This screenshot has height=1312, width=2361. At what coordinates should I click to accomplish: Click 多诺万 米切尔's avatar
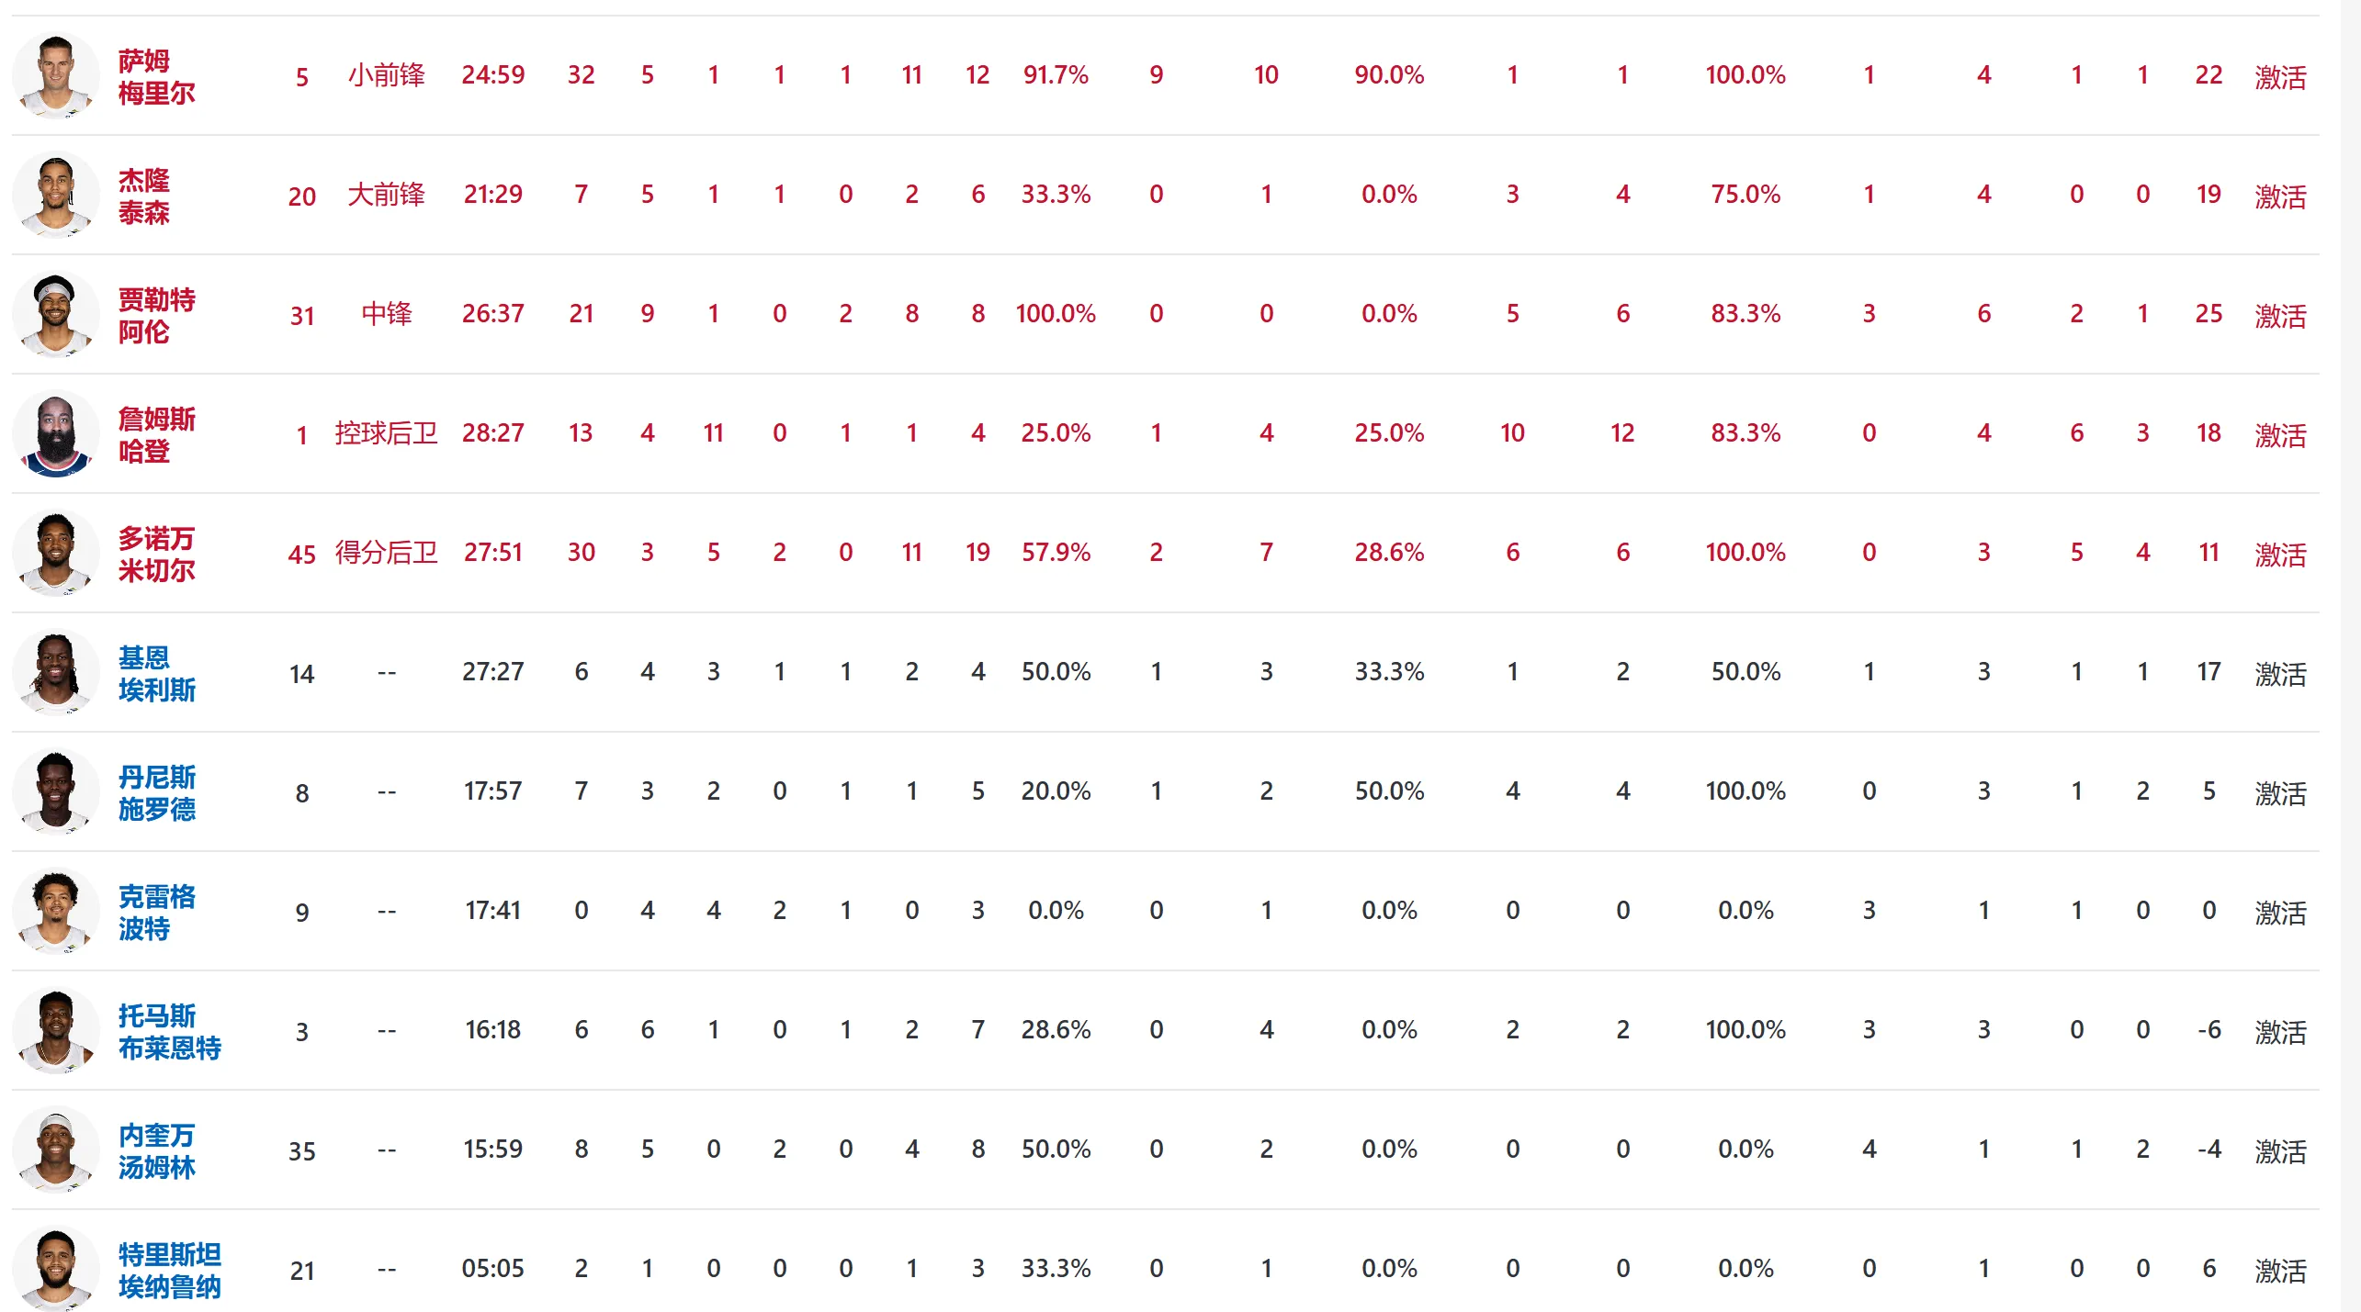[x=55, y=553]
